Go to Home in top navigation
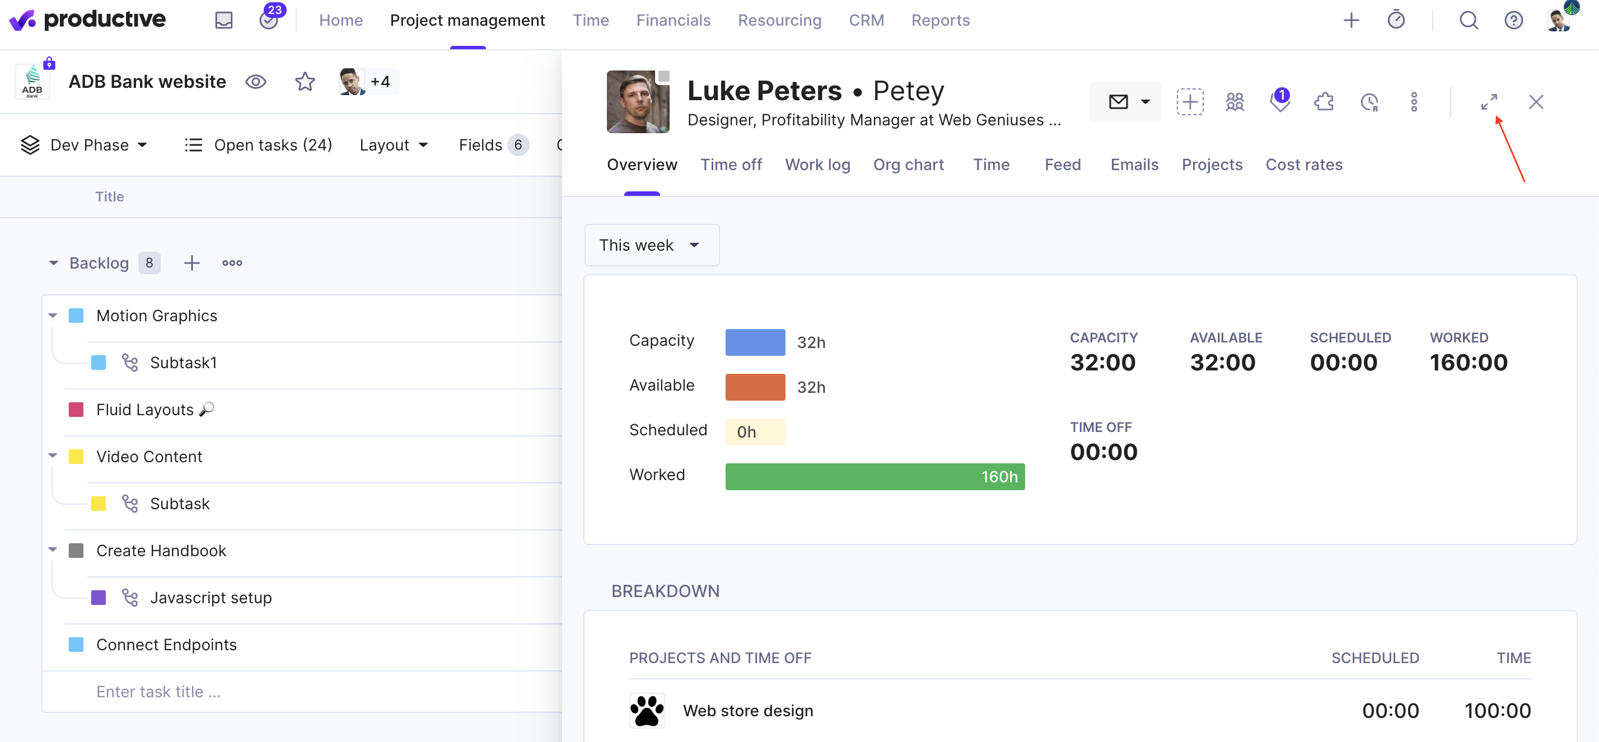 click(x=341, y=21)
